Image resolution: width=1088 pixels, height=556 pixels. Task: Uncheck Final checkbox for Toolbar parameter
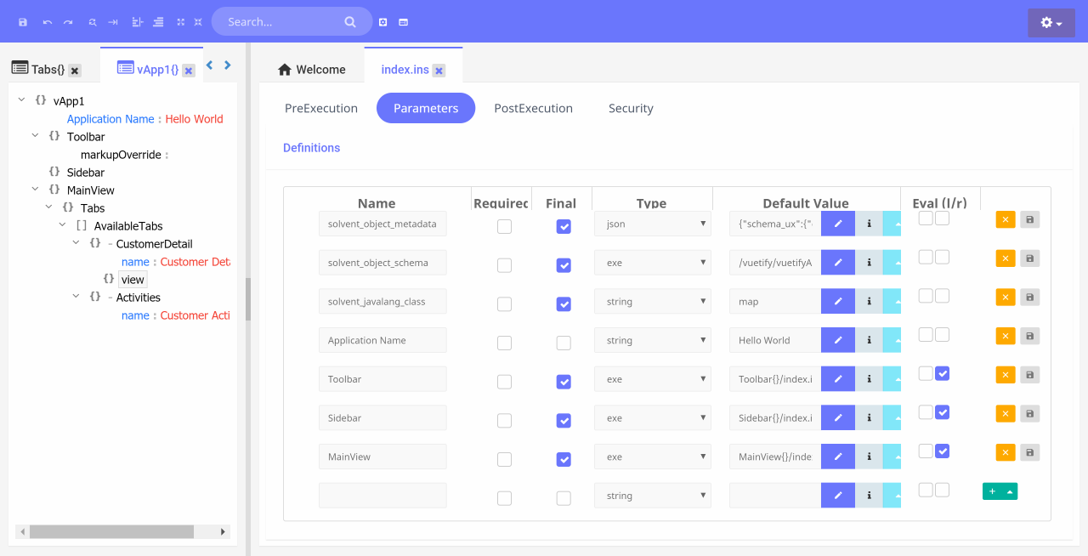click(x=564, y=382)
